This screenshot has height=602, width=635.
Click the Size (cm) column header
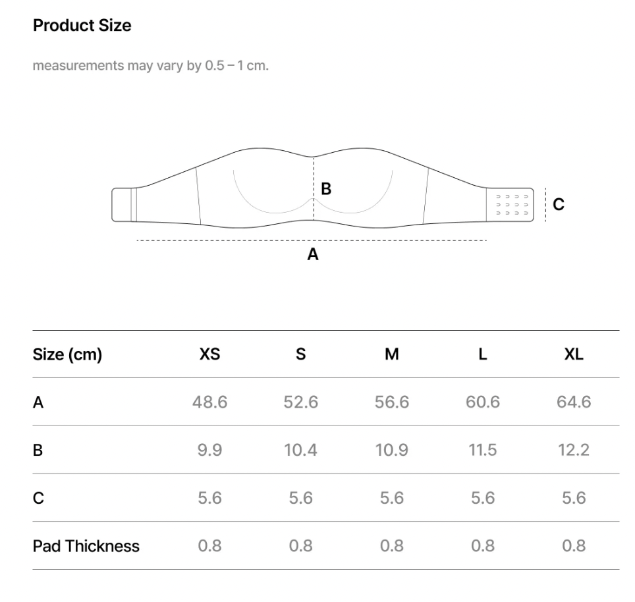pyautogui.click(x=67, y=354)
